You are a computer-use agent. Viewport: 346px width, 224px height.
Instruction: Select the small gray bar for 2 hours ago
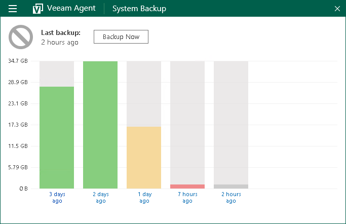(231, 186)
